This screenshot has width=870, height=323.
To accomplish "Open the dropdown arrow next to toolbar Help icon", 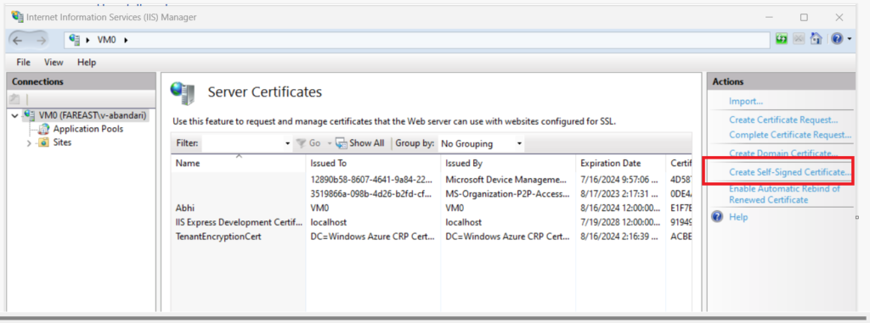I will [850, 40].
